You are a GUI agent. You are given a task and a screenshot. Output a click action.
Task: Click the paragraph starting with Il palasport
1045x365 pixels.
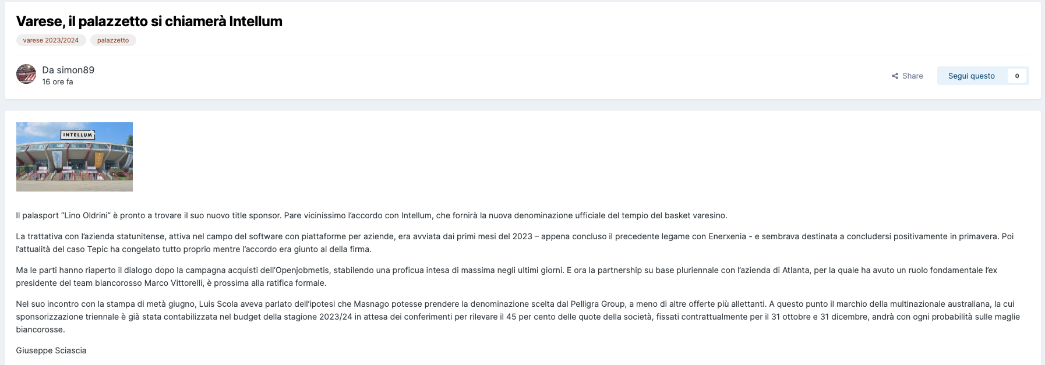pyautogui.click(x=372, y=215)
